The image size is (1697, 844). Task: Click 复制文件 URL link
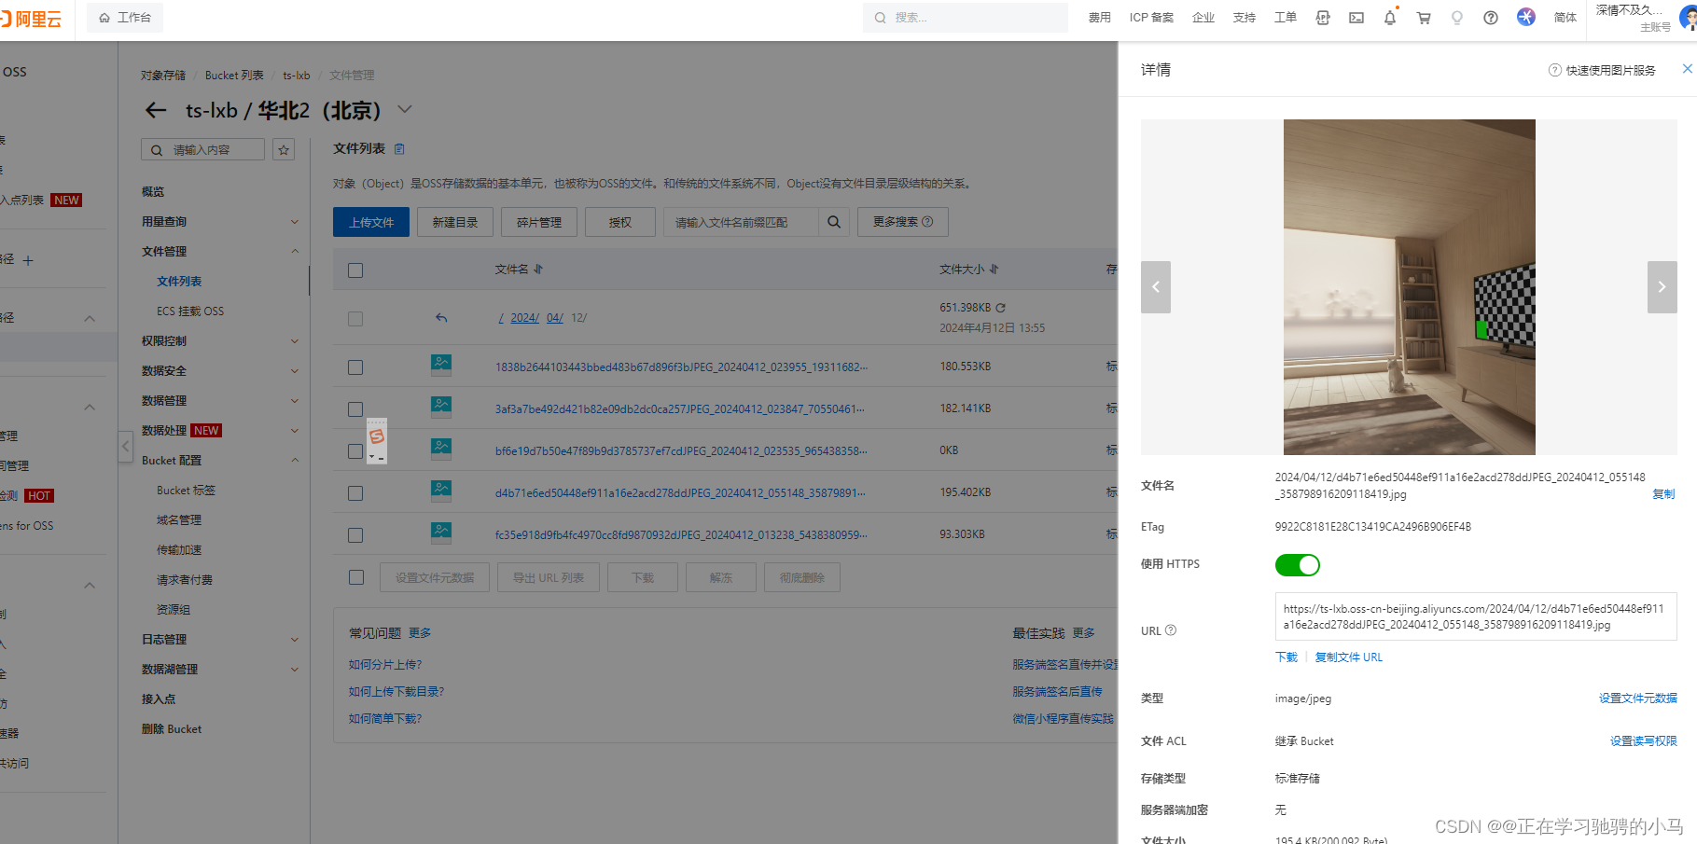click(1349, 657)
